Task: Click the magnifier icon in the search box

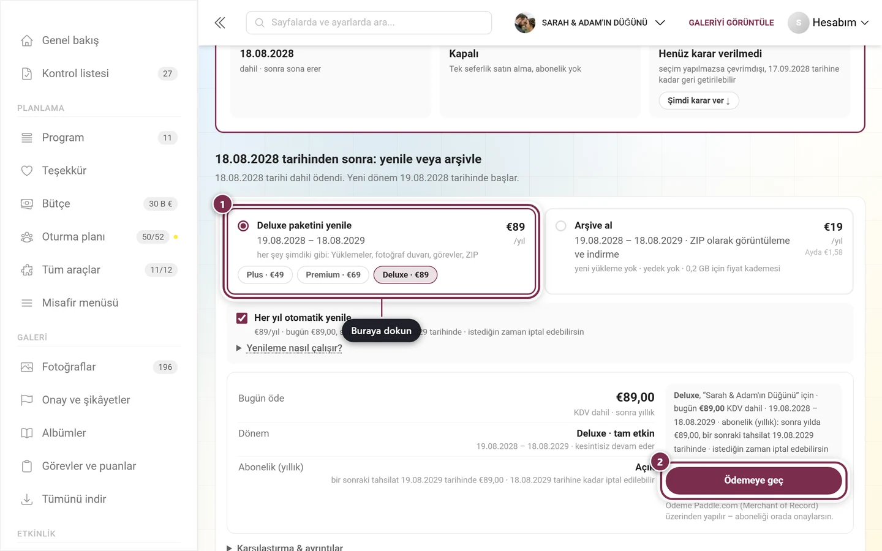Action: tap(260, 23)
